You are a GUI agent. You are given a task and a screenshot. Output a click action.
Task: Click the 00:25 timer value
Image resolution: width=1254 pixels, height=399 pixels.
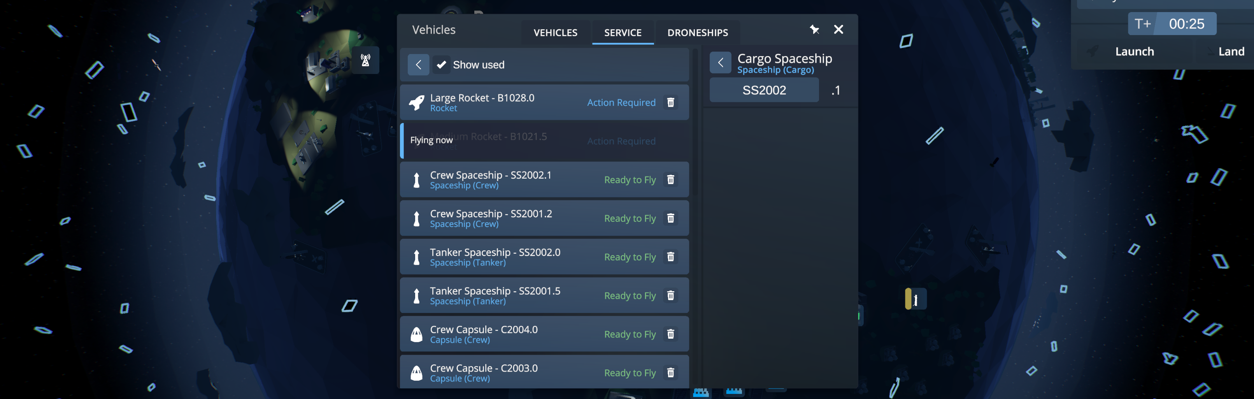coord(1186,24)
